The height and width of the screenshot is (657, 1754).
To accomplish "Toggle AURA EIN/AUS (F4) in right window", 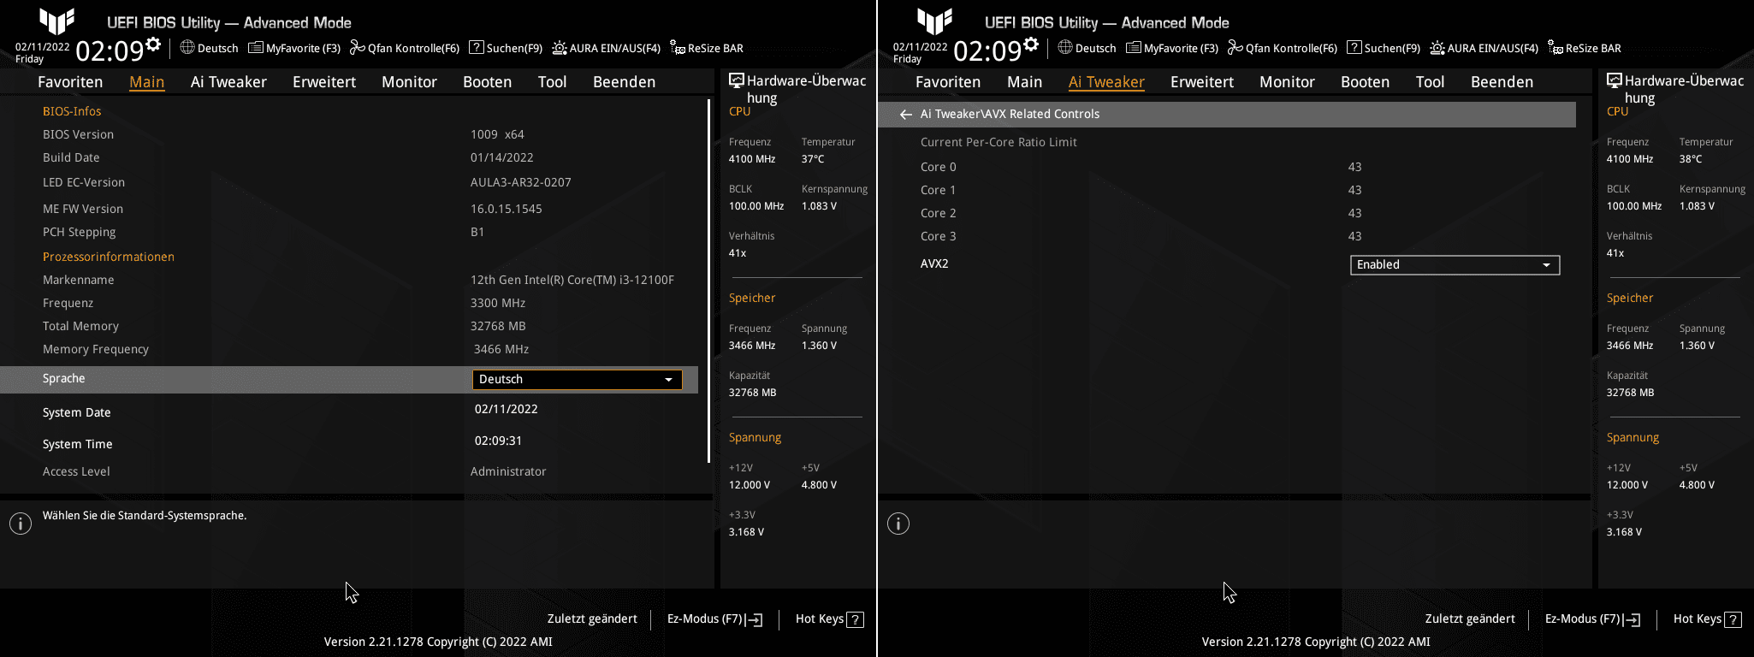I will [x=1484, y=48].
